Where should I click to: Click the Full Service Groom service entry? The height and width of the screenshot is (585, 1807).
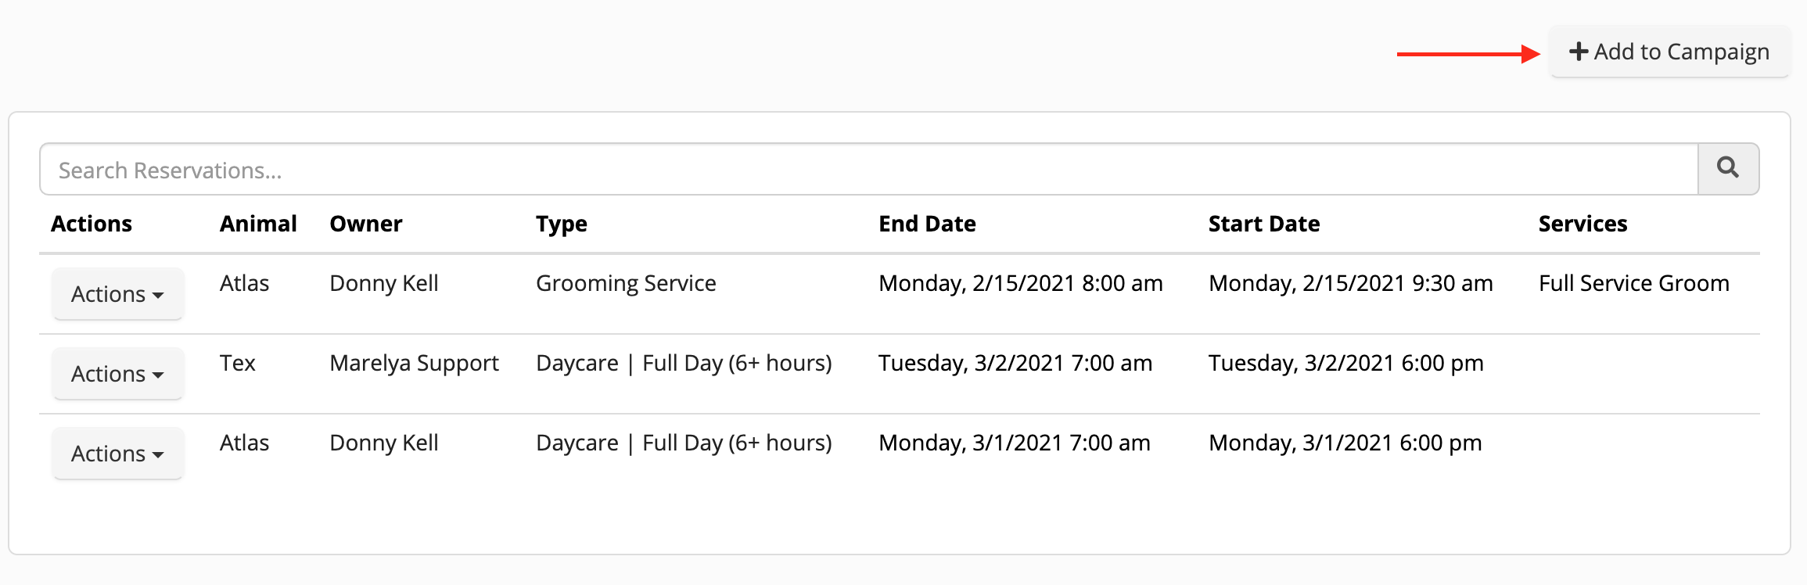coord(1633,283)
